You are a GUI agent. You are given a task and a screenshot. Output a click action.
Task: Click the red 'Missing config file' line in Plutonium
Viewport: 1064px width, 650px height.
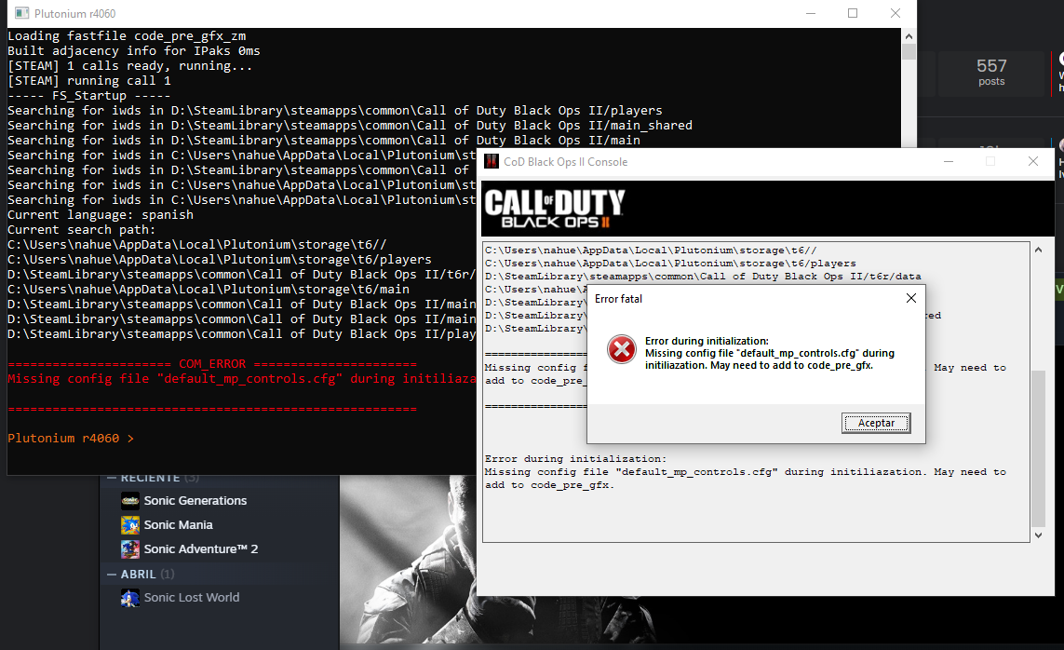(242, 379)
